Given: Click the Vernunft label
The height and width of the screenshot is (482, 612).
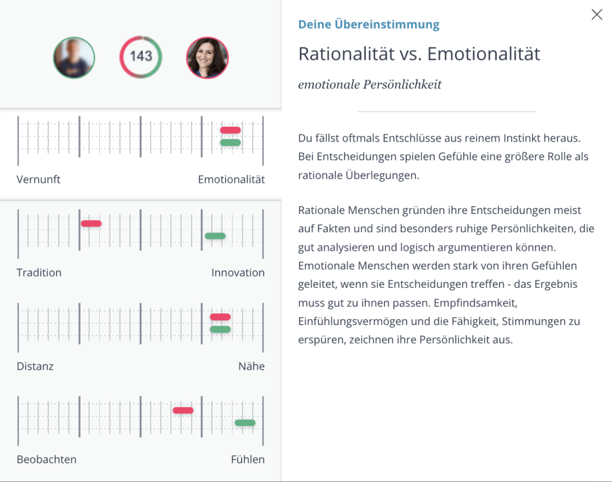Looking at the screenshot, I should tap(39, 179).
